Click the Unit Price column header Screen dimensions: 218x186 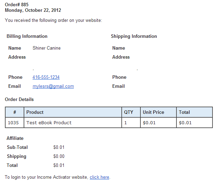[158, 112]
